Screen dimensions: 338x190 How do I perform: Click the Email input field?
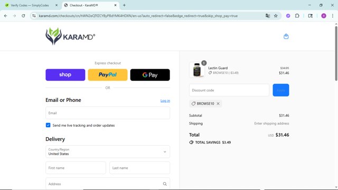(108, 113)
